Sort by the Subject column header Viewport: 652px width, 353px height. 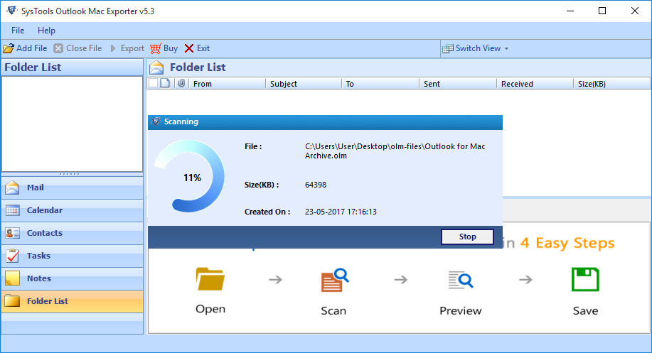point(304,84)
